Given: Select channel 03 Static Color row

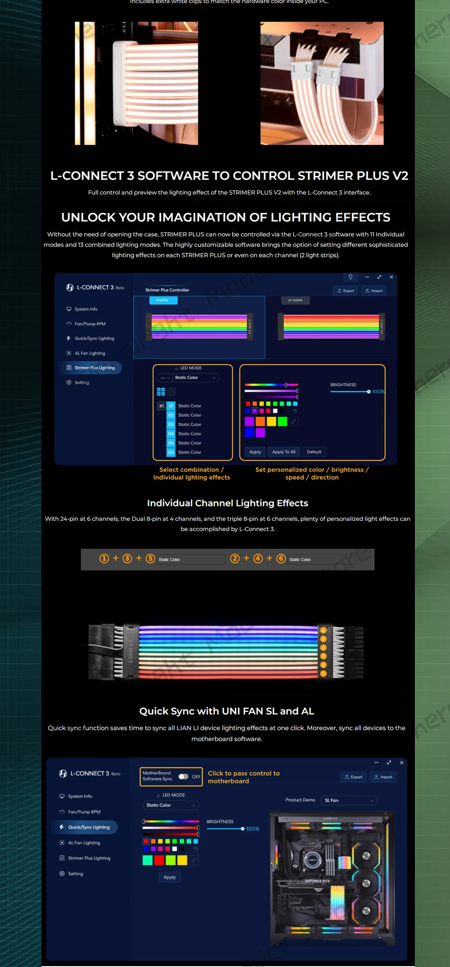Looking at the screenshot, I should [x=184, y=424].
